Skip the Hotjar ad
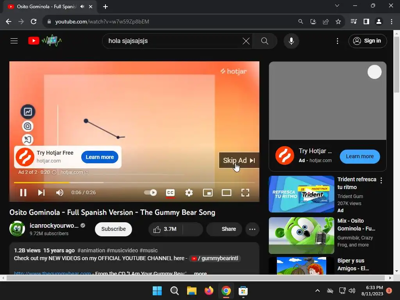This screenshot has width=400, height=300. (239, 160)
